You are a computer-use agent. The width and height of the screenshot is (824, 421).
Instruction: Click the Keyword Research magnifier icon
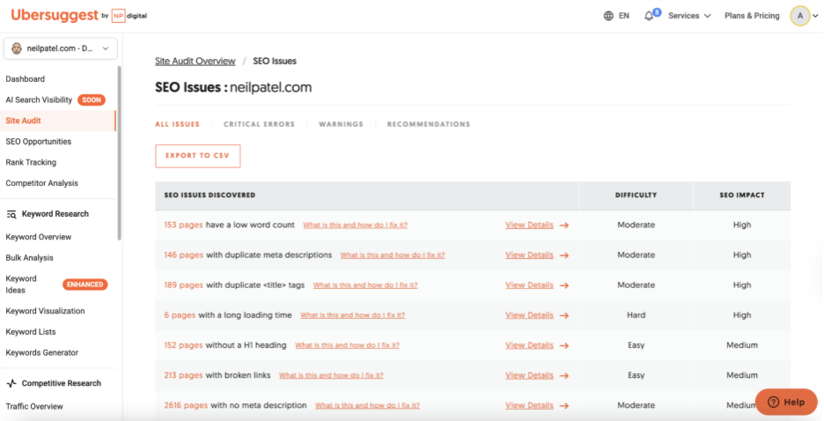click(x=11, y=214)
